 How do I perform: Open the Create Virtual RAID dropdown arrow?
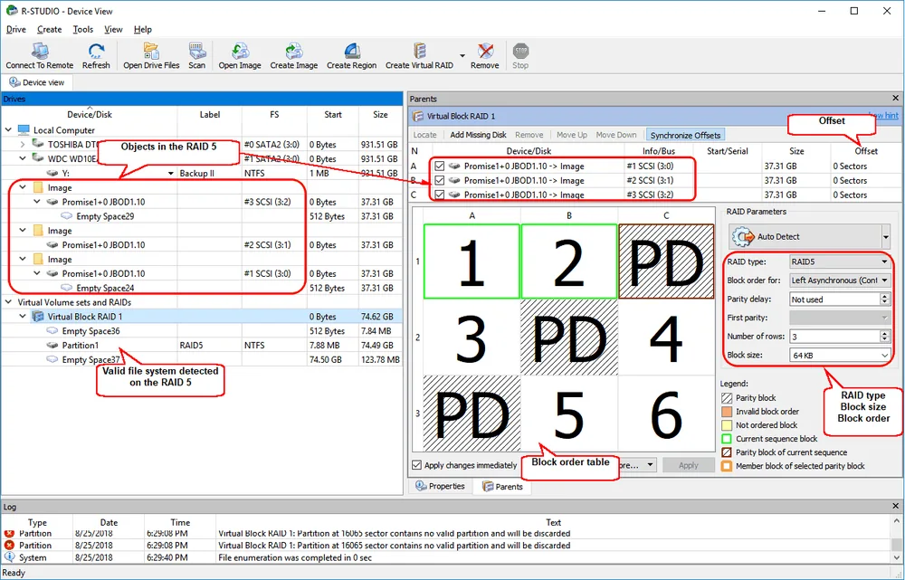(462, 56)
